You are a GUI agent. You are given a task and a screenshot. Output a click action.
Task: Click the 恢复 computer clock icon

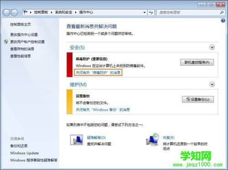coord(152,139)
